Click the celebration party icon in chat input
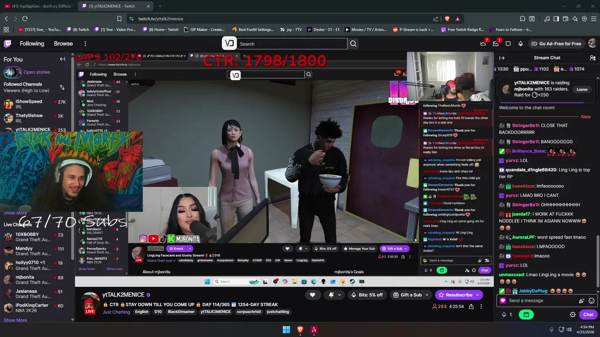 click(582, 301)
